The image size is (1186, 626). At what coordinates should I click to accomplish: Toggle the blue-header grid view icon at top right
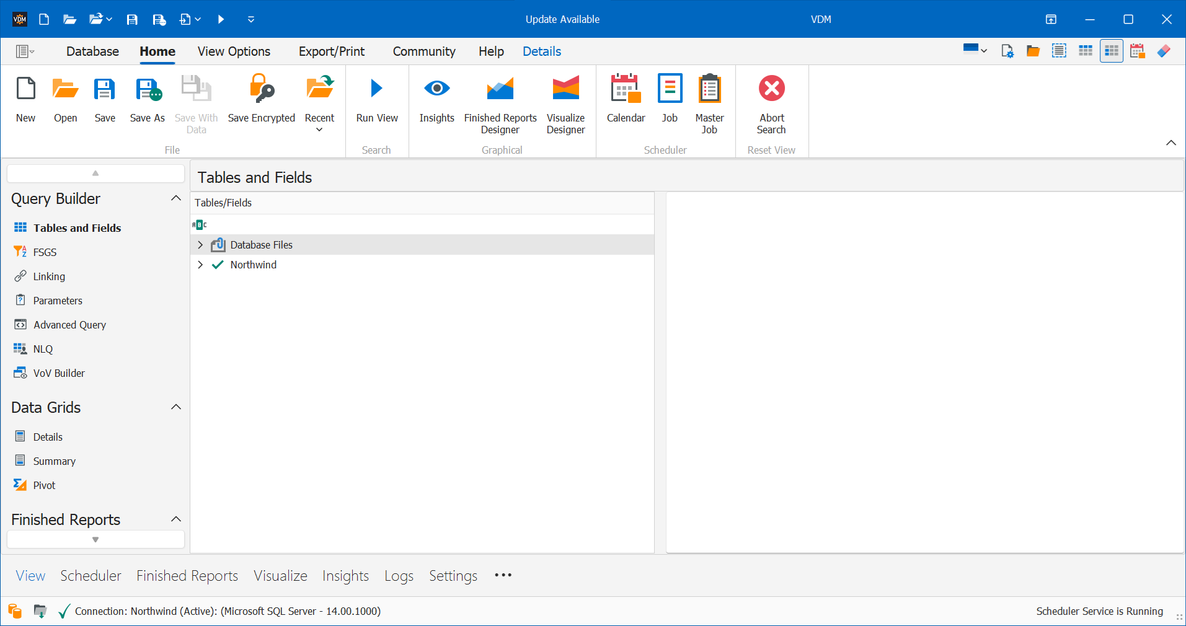[1086, 51]
